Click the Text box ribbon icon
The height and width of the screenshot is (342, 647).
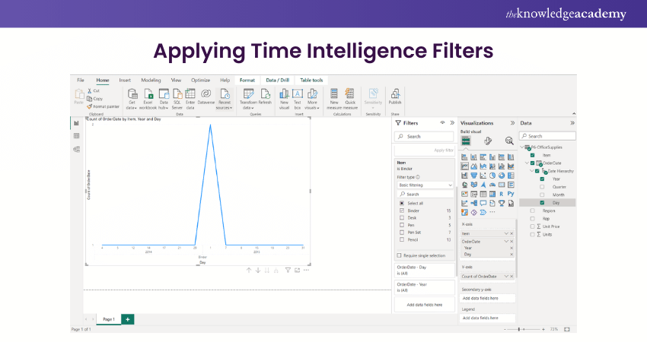298,96
